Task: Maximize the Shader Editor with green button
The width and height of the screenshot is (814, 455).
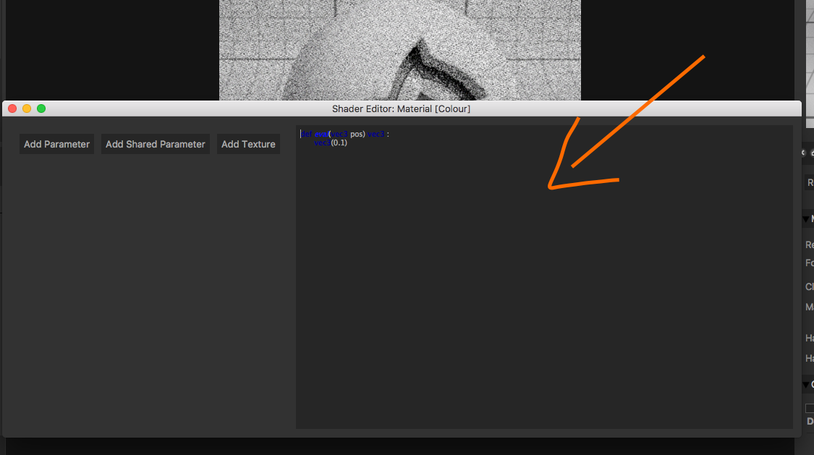Action: tap(41, 109)
